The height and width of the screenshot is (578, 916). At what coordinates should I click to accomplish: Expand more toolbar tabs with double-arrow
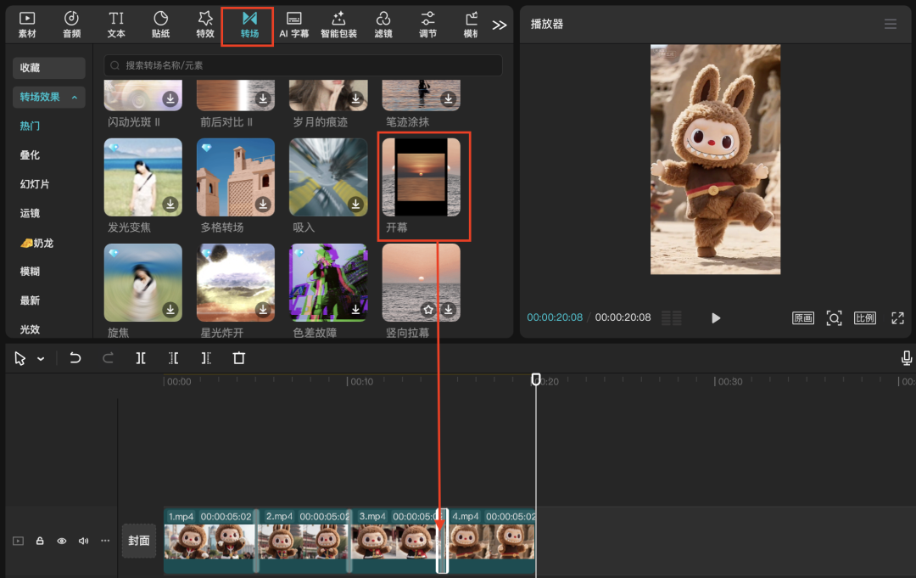[500, 25]
